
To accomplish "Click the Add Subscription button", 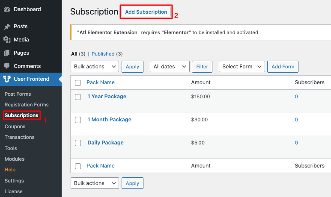I will pos(146,12).
